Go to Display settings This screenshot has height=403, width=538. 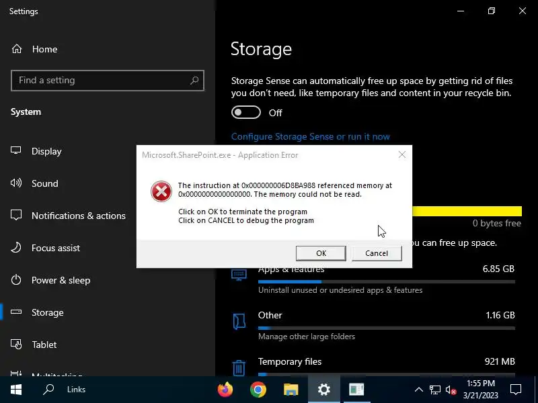pos(46,151)
